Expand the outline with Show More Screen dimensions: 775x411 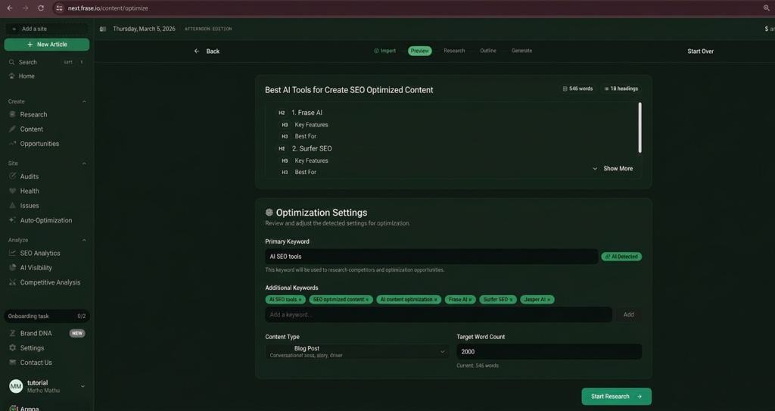pyautogui.click(x=613, y=169)
